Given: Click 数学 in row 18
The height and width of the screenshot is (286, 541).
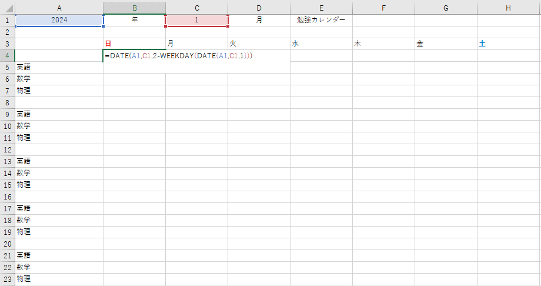Looking at the screenshot, I should click(59, 220).
